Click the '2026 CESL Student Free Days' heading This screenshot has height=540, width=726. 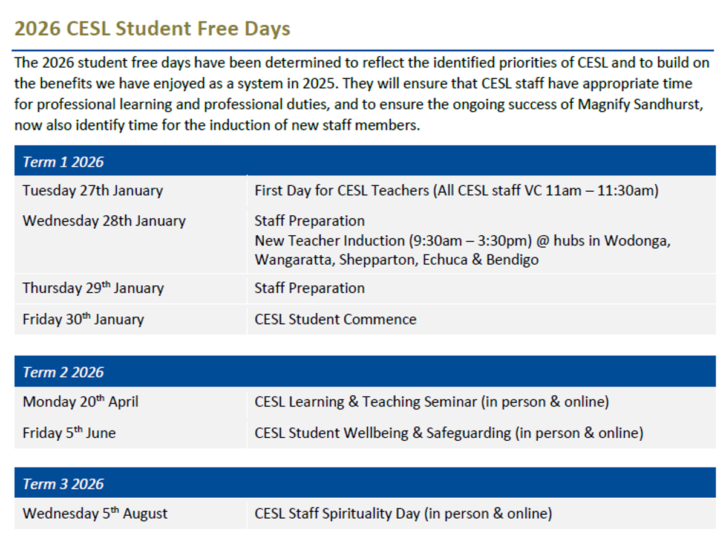click(152, 28)
